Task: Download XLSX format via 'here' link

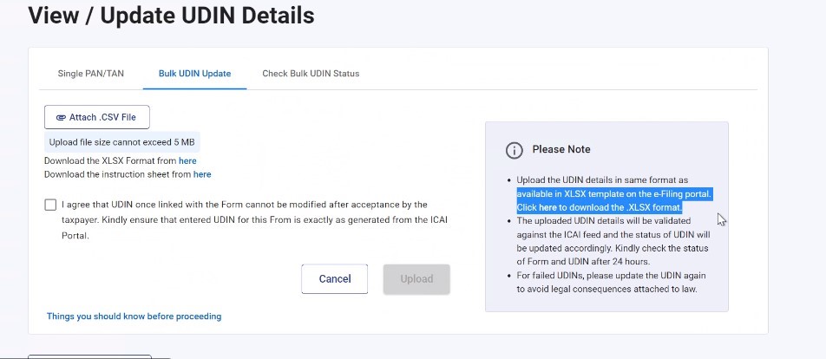Action: [x=187, y=161]
